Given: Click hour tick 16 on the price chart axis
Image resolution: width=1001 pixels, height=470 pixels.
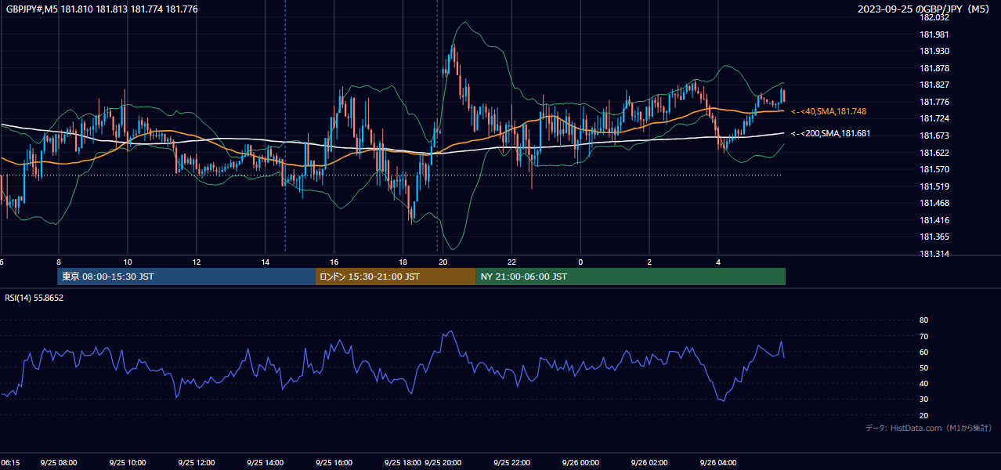Looking at the screenshot, I should tap(334, 262).
